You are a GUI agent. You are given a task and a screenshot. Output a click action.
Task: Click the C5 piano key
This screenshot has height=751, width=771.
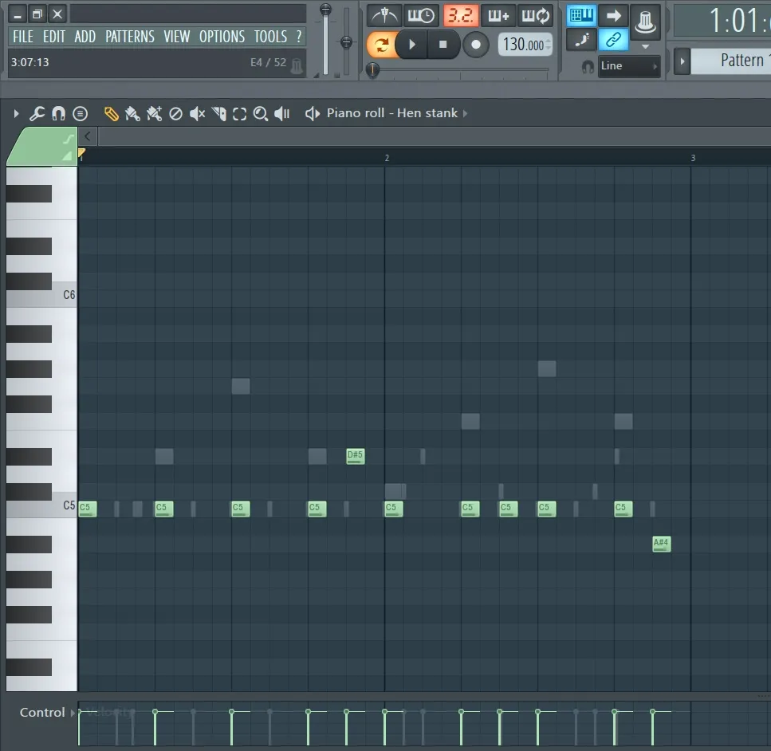[64, 505]
